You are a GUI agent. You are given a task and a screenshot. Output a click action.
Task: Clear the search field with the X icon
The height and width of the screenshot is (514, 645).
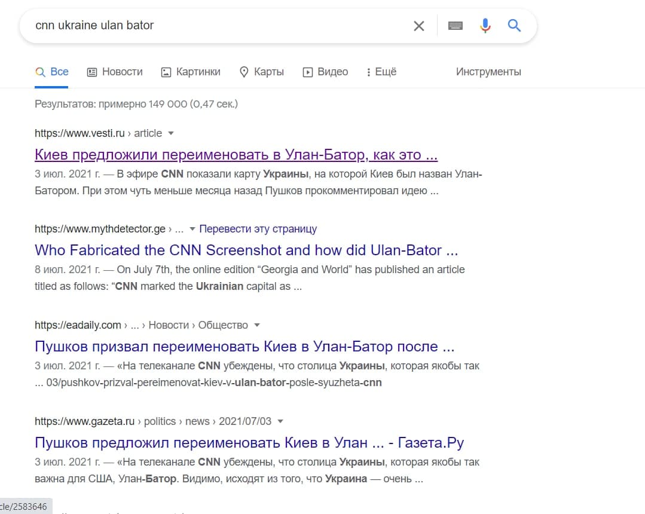[x=419, y=26]
